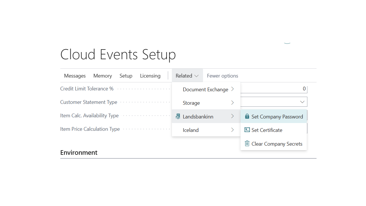Screen dimensions: 366x206
Task: Expand the Document Exchange submenu
Action: coord(206,89)
